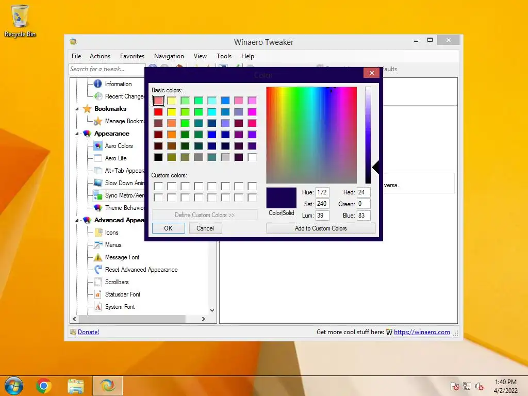Screen dimensions: 528x396
Task: Click the System Font icon
Action: [98, 307]
